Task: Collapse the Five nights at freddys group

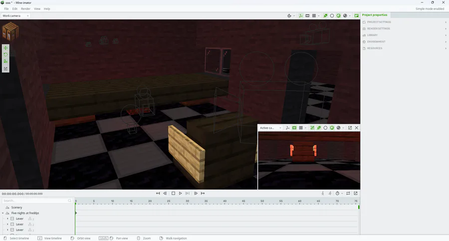Action: coord(3,213)
